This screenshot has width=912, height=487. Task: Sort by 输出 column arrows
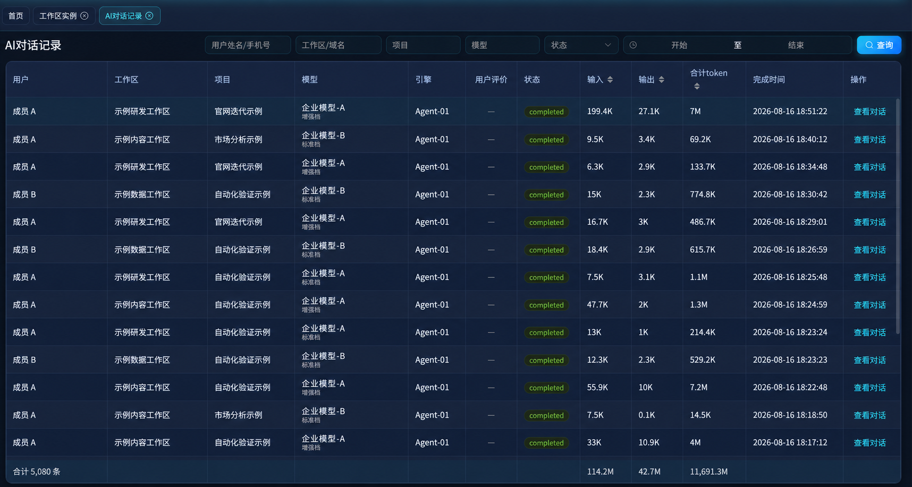[x=662, y=80]
